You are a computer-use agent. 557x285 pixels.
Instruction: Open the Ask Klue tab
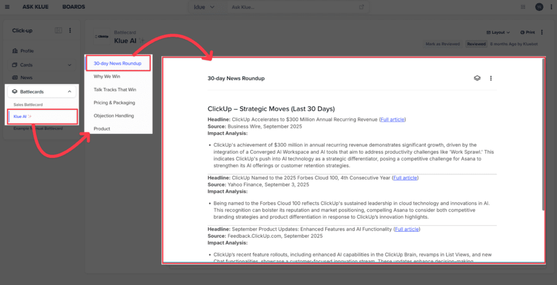tap(35, 7)
